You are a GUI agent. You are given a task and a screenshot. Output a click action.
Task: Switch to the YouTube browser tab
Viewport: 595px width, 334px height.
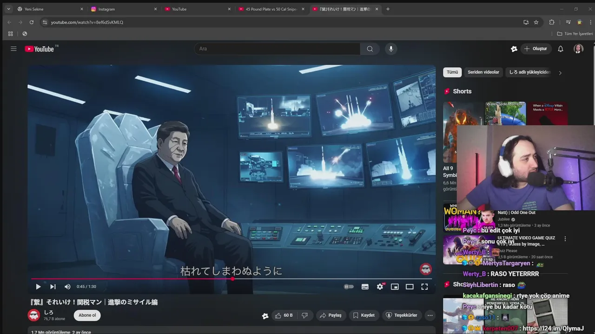[x=195, y=9]
